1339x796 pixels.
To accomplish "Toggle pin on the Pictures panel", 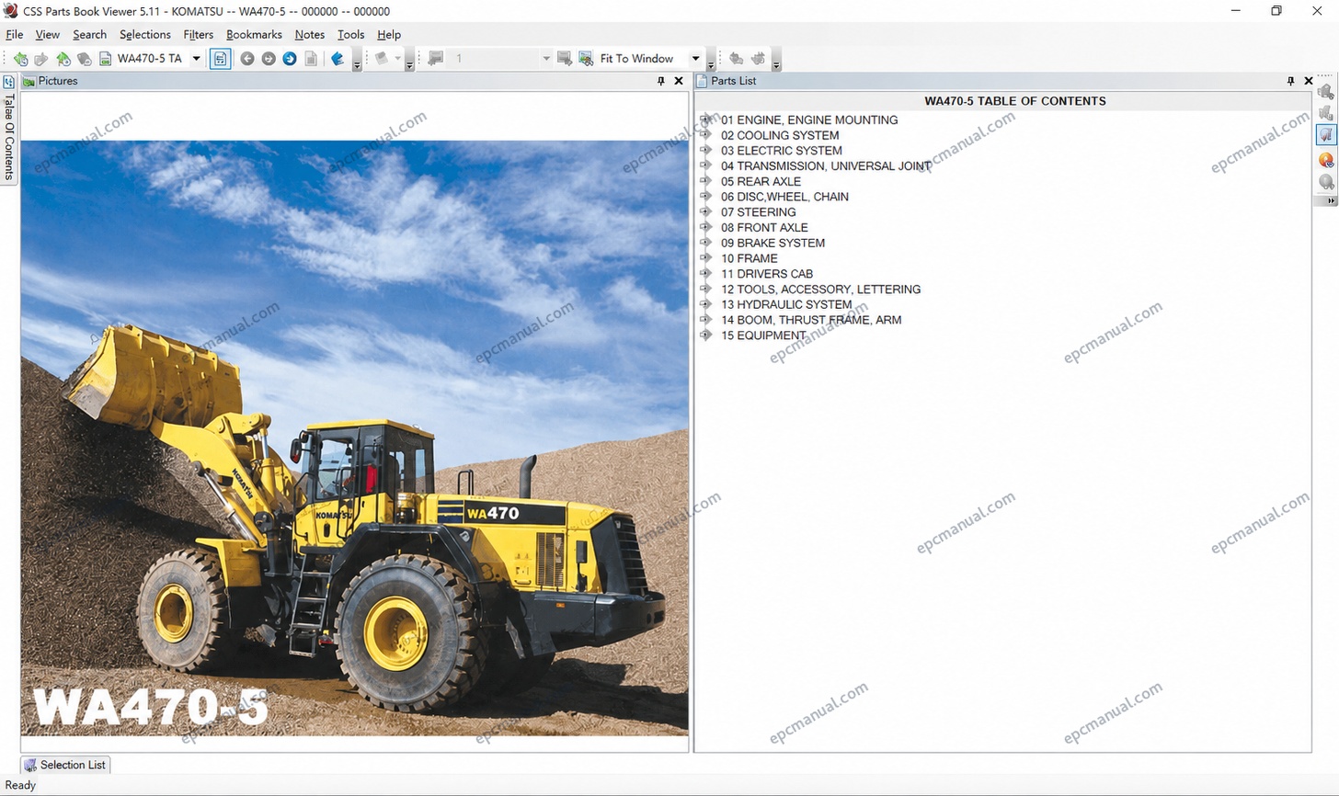I will point(660,81).
